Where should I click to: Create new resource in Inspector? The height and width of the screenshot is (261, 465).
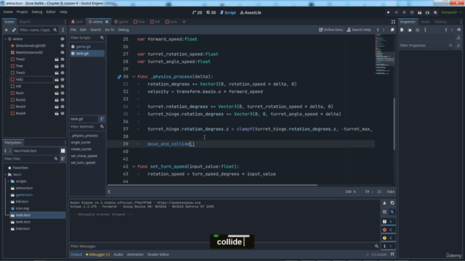click(x=402, y=30)
